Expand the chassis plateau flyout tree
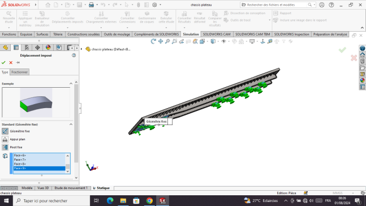 81,49
